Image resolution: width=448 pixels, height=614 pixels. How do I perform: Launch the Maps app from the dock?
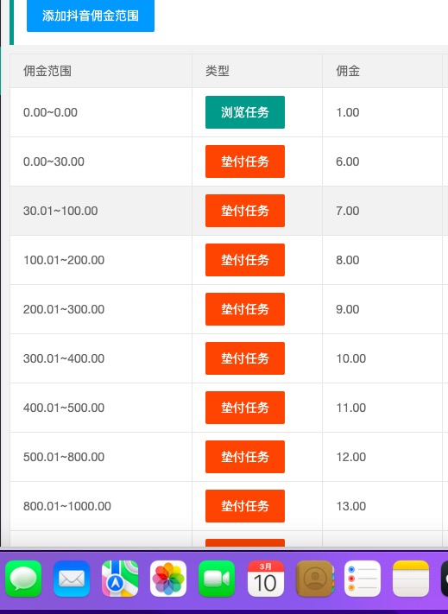120,579
